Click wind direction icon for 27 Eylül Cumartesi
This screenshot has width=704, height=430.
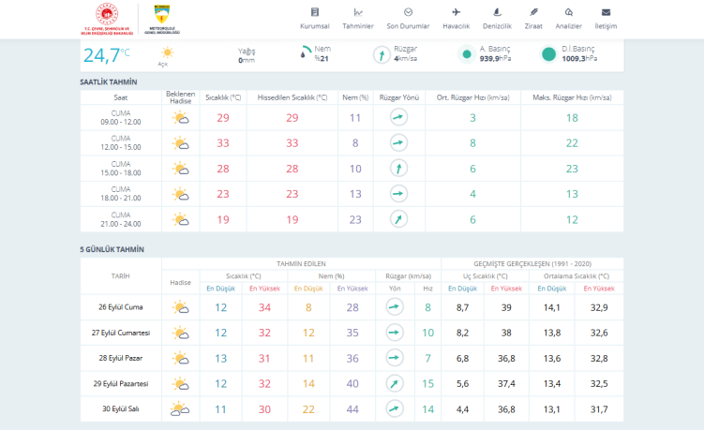pos(395,333)
